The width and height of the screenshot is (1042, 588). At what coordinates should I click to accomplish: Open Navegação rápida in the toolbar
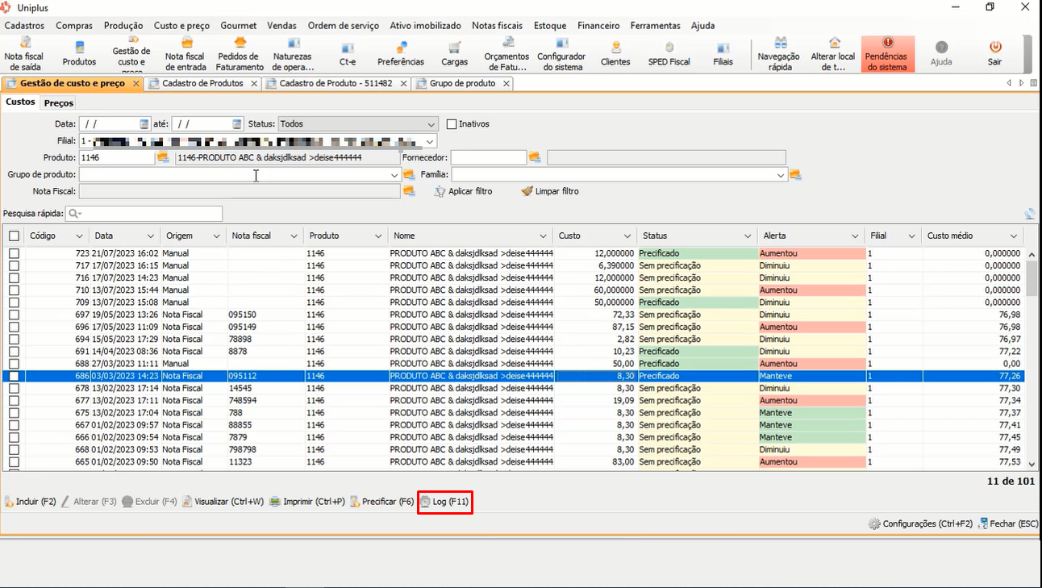(x=780, y=53)
